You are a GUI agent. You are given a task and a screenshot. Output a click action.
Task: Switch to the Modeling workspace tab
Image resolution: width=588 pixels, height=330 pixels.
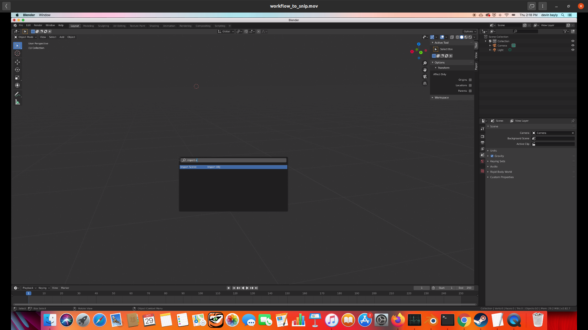[89, 26]
